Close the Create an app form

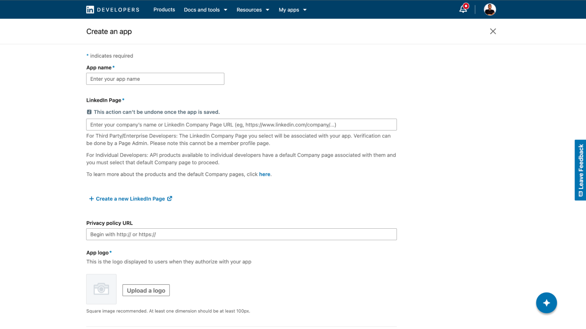pyautogui.click(x=493, y=31)
